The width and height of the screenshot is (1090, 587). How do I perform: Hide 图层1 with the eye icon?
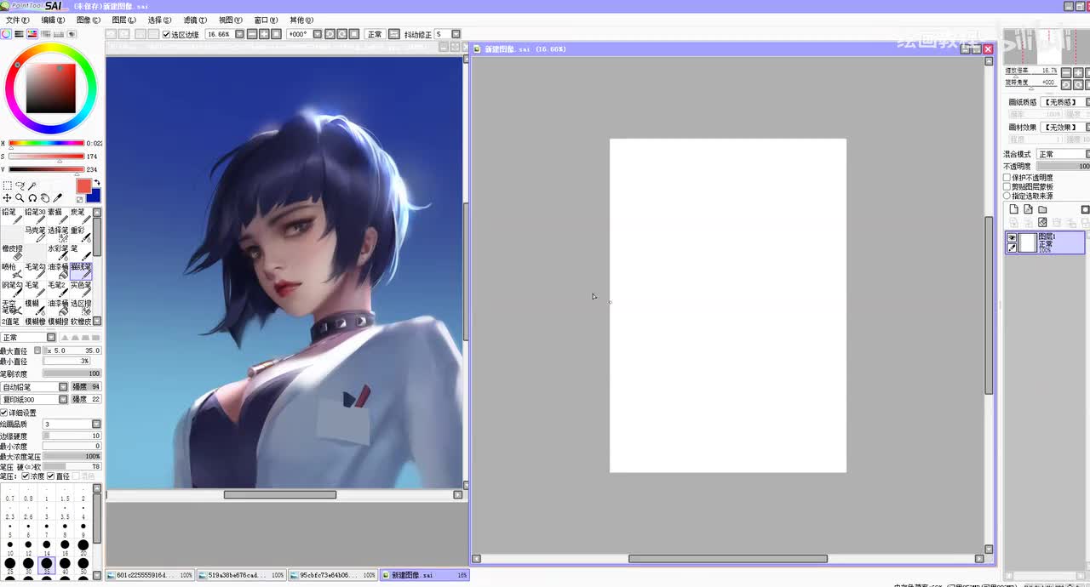coord(1011,237)
